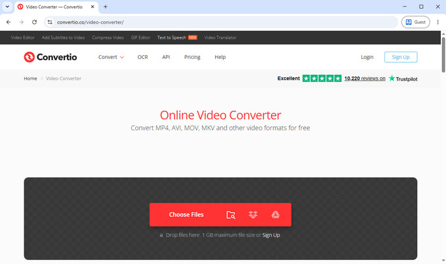
Task: Open Video Translator link
Action: (220, 37)
